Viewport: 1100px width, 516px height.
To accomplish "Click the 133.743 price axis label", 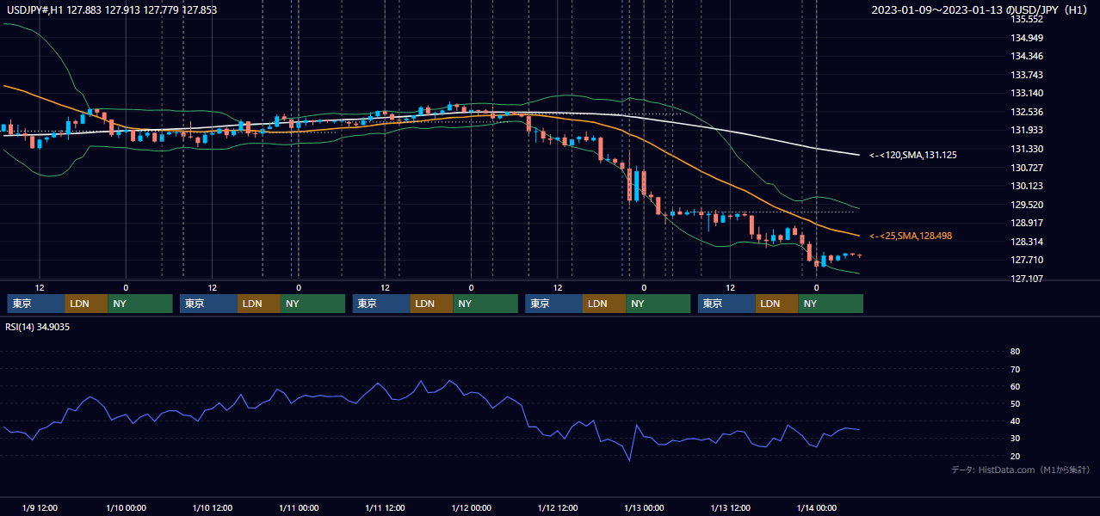I will (1027, 75).
